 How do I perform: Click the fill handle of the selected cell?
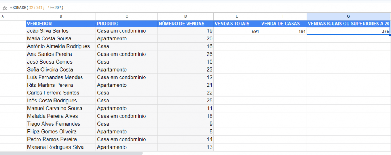pyautogui.click(x=390, y=35)
